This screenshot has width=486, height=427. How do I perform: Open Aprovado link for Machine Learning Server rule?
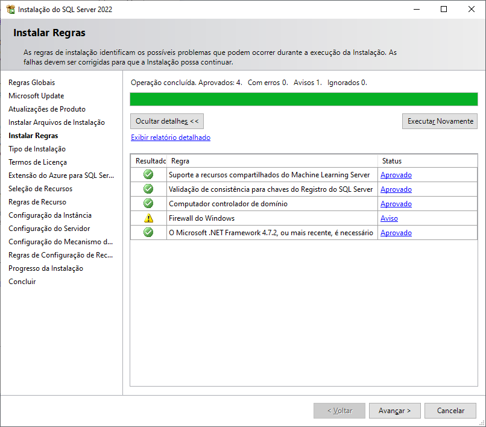coord(396,175)
